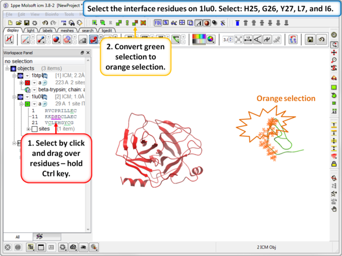Click the All tab at panel bottom
The image size is (342, 256).
pos(17,237)
